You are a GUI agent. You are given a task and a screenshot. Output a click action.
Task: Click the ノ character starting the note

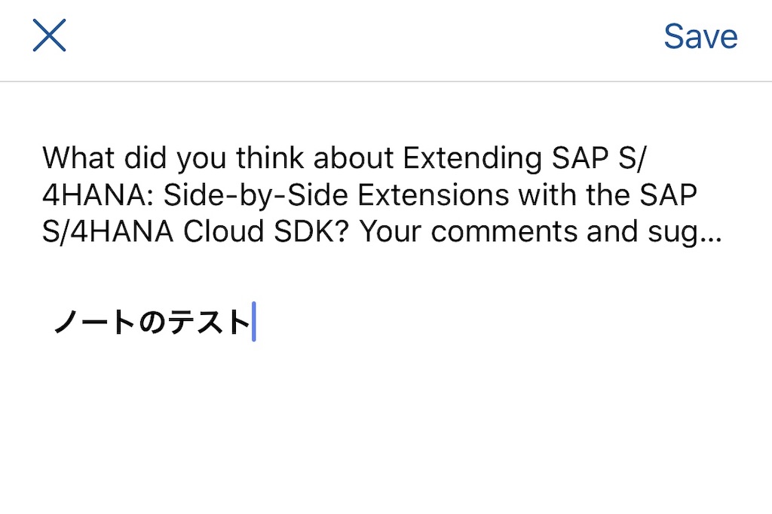(x=65, y=322)
